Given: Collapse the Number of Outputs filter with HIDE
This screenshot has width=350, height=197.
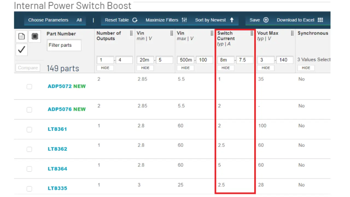Looking at the screenshot, I should [105, 68].
